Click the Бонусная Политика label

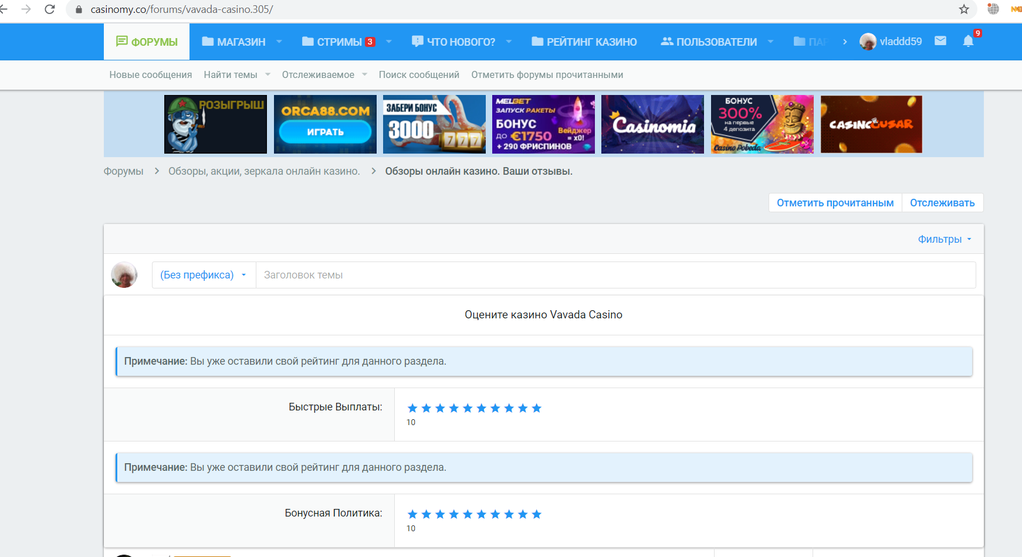[x=333, y=513]
